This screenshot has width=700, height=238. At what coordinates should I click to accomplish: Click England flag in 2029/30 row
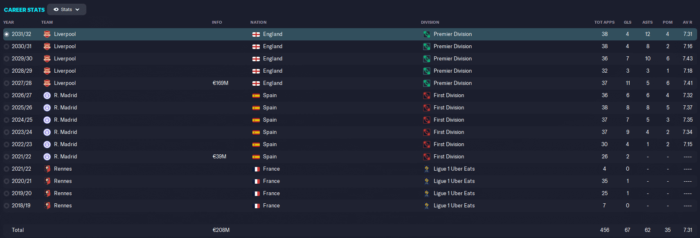click(x=256, y=59)
